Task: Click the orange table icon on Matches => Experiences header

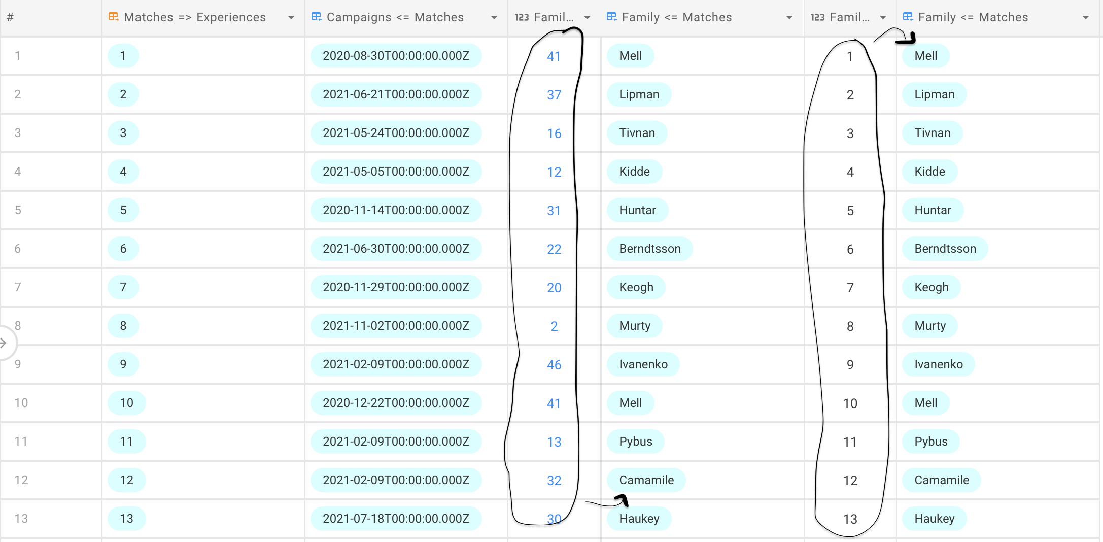Action: click(x=113, y=17)
